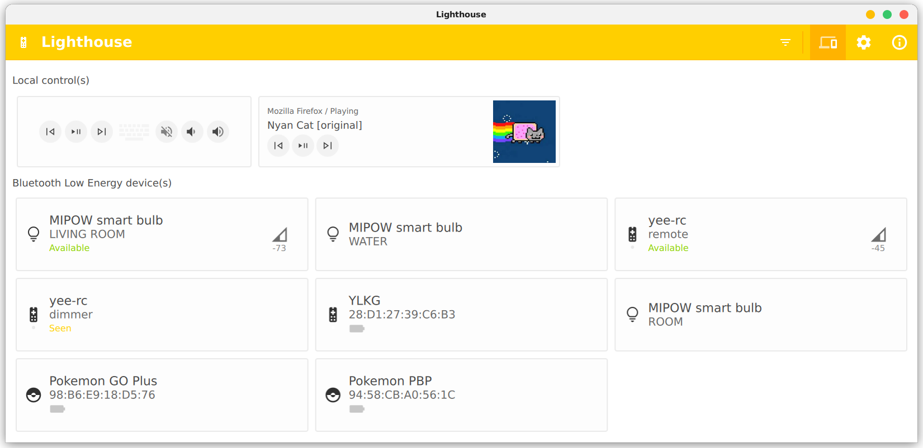Click pokeball icon of Pokemon GO Plus
This screenshot has height=448, width=923.
[x=34, y=395]
